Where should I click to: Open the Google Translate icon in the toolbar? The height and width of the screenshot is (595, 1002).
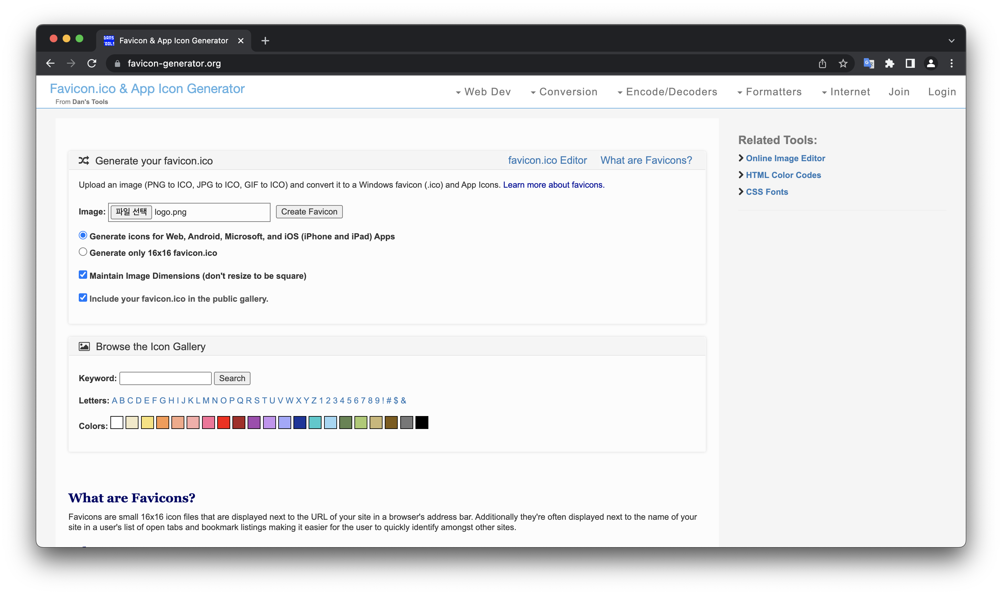869,63
